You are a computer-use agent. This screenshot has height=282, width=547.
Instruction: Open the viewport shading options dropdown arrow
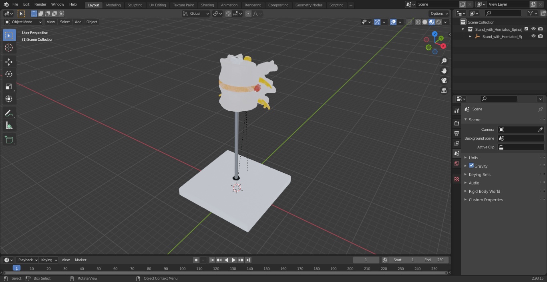(x=446, y=22)
